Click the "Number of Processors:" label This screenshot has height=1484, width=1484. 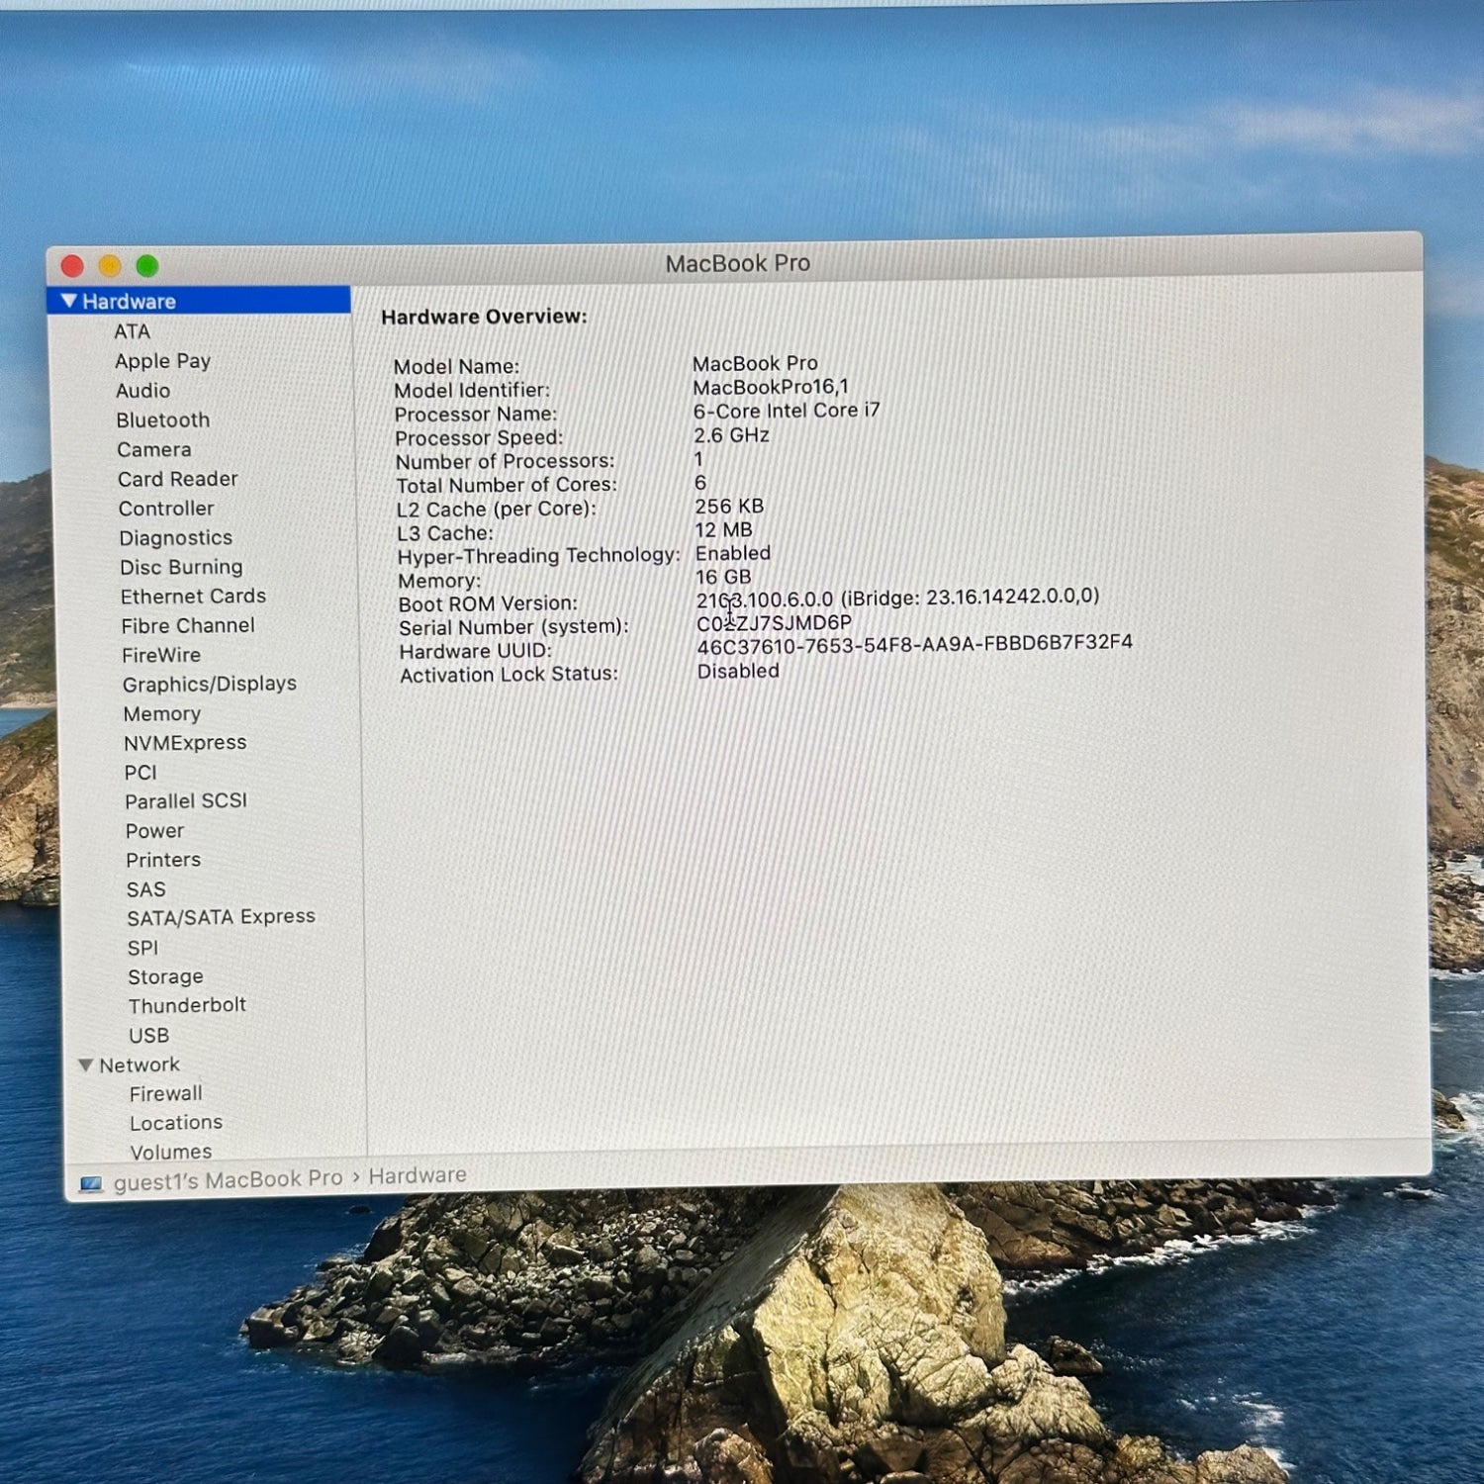pyautogui.click(x=505, y=461)
